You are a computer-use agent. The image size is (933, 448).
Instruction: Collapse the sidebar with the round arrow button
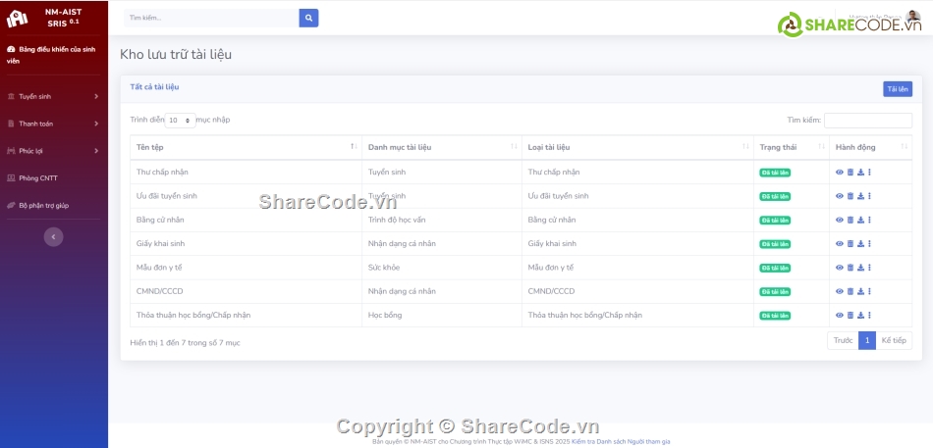coord(54,236)
